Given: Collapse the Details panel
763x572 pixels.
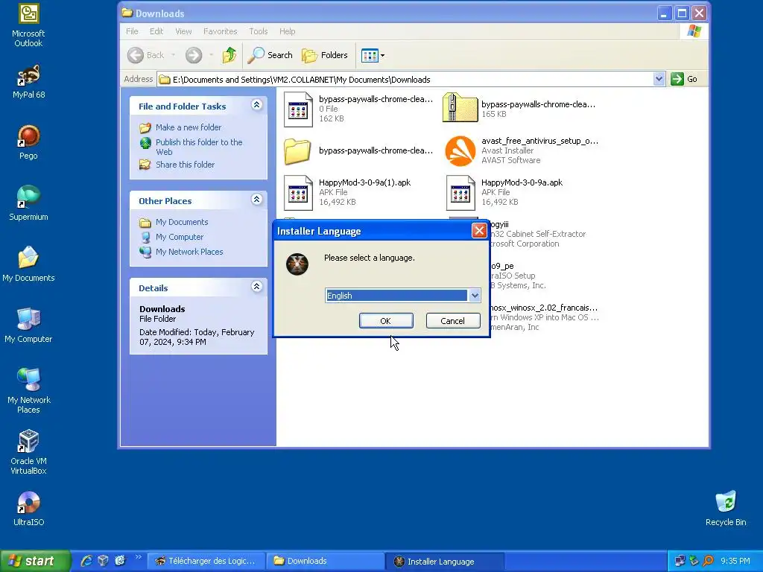Looking at the screenshot, I should [256, 287].
